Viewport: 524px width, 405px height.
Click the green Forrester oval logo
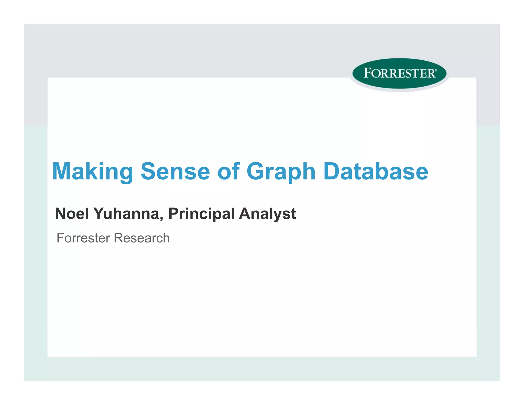(399, 73)
